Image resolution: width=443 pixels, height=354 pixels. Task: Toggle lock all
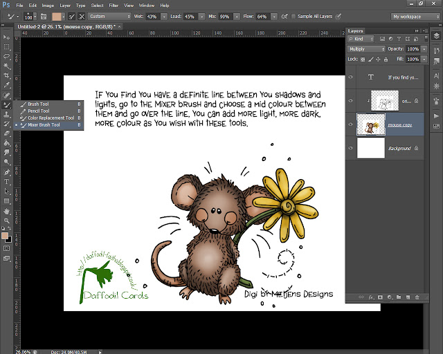(386, 59)
